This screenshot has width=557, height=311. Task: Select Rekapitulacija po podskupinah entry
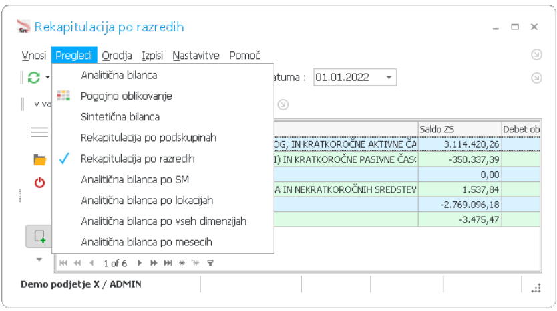[x=163, y=138]
